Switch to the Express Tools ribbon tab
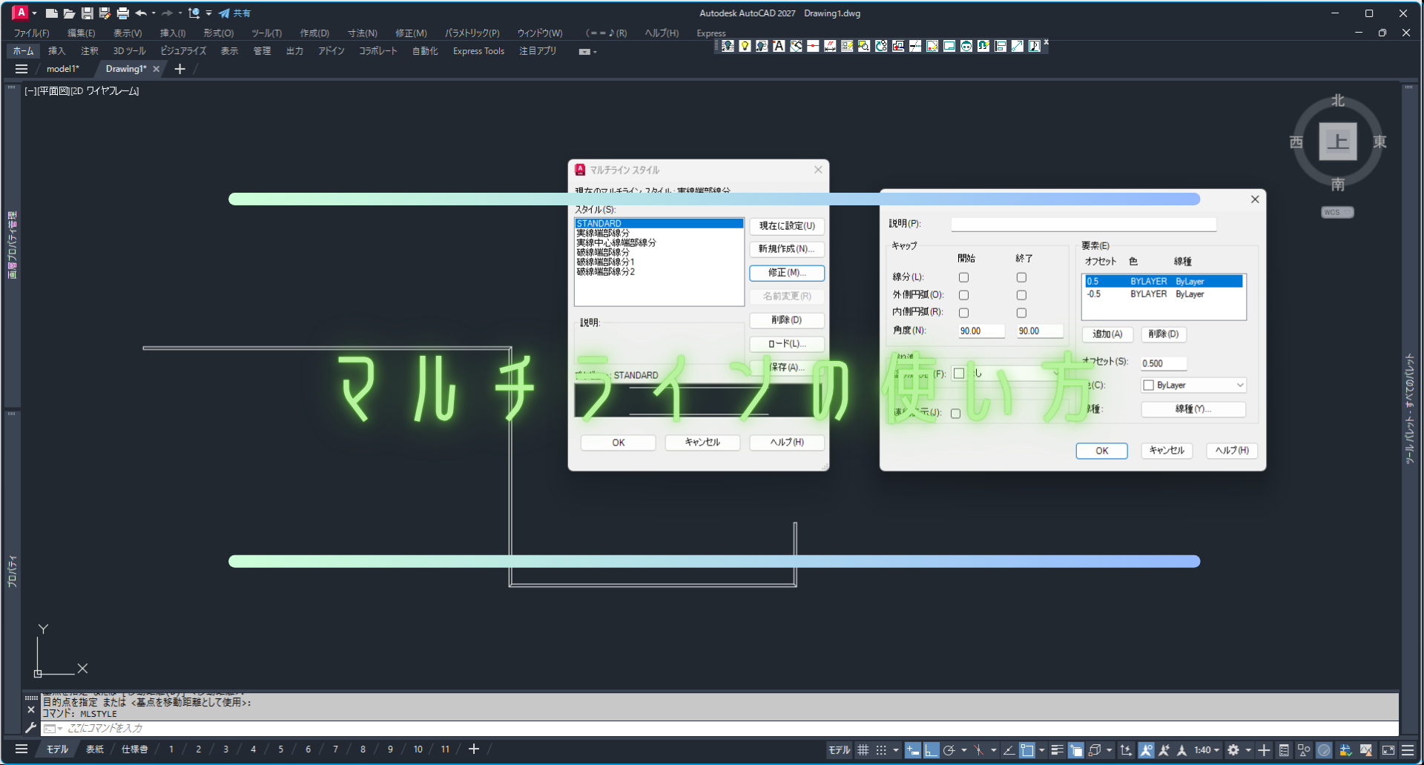Viewport: 1424px width, 765px height. [478, 51]
